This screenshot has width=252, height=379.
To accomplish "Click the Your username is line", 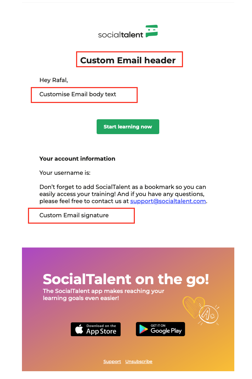I will 65,173.
